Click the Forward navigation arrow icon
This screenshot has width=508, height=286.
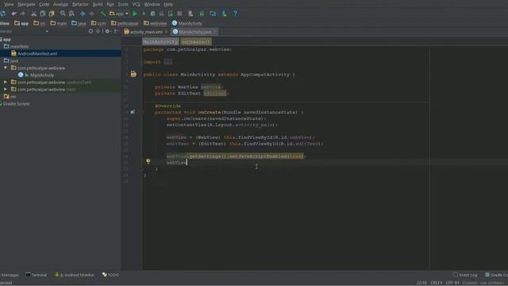coord(92,14)
